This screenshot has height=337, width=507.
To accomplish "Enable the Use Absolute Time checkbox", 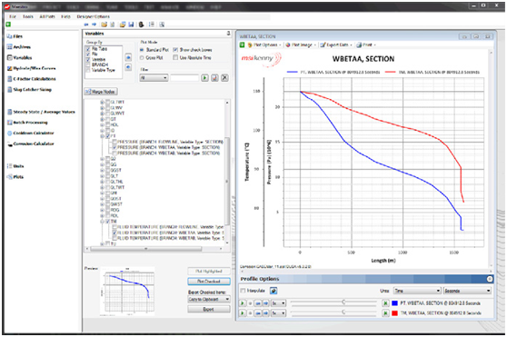I will pos(175,57).
